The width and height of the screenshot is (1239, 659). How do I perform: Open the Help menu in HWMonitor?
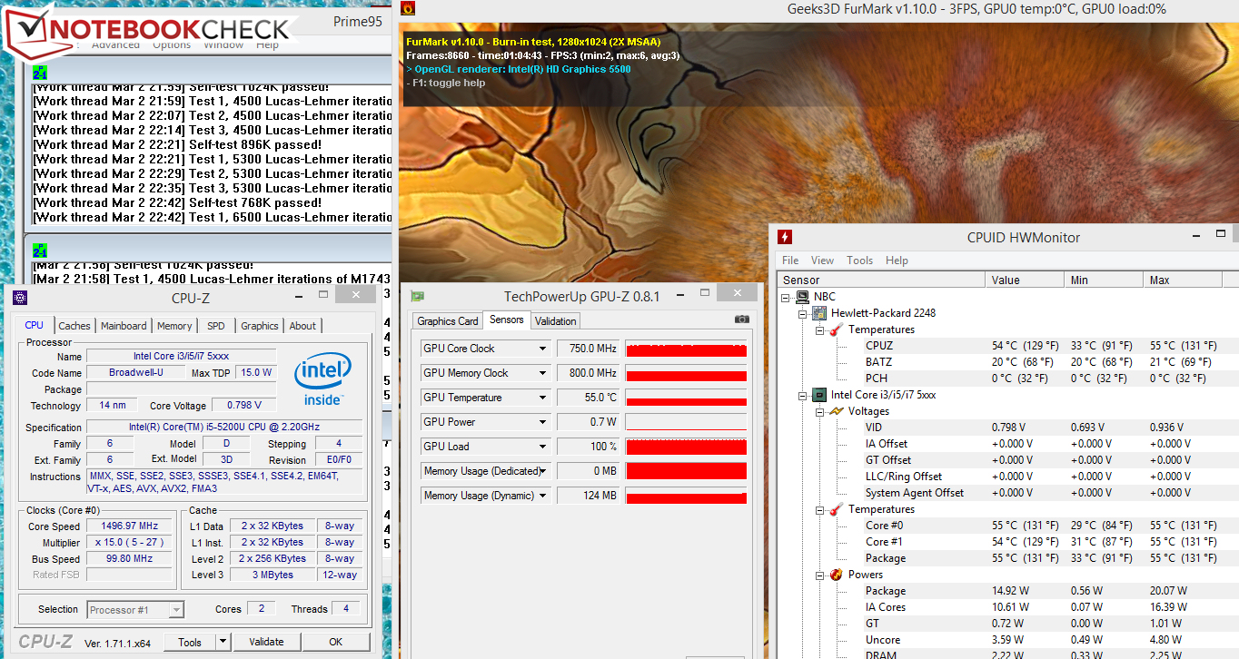coord(897,261)
